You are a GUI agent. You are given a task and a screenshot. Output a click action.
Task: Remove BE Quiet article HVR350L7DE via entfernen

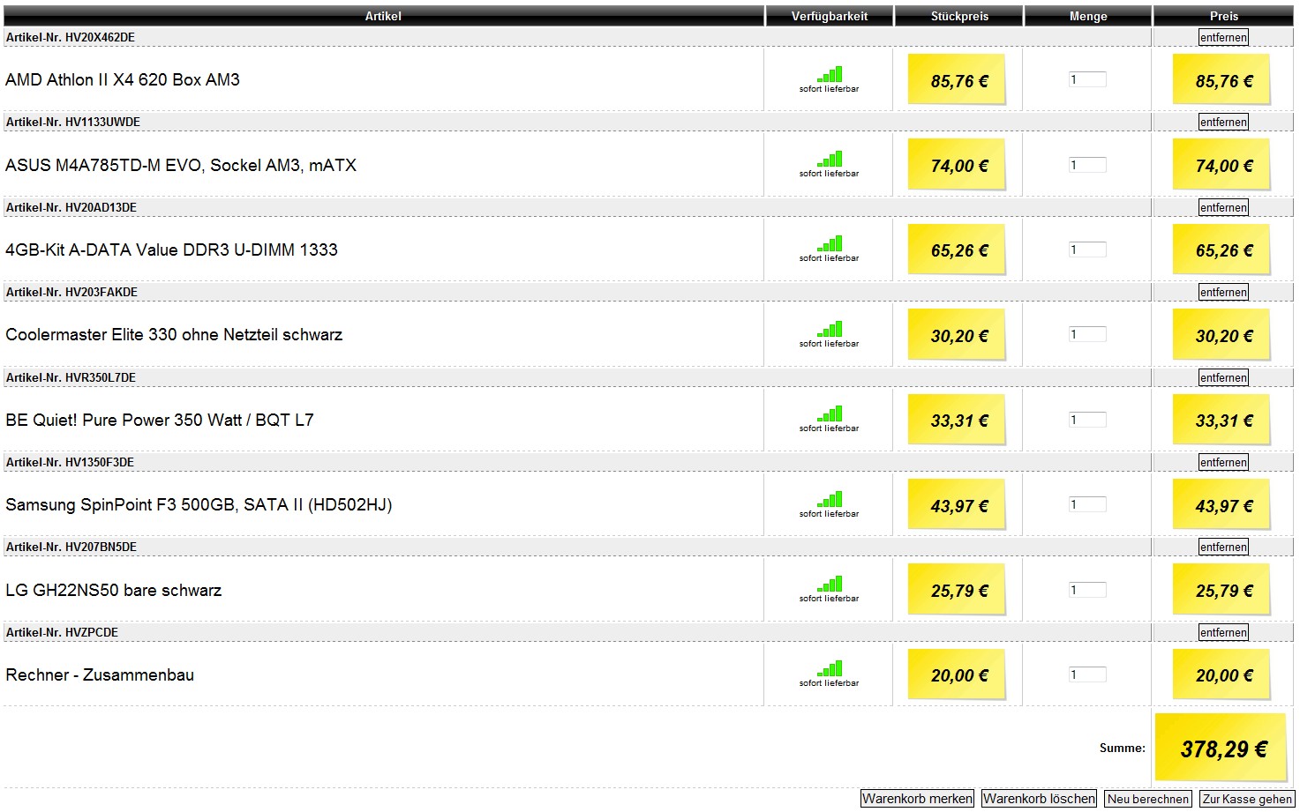coord(1223,377)
